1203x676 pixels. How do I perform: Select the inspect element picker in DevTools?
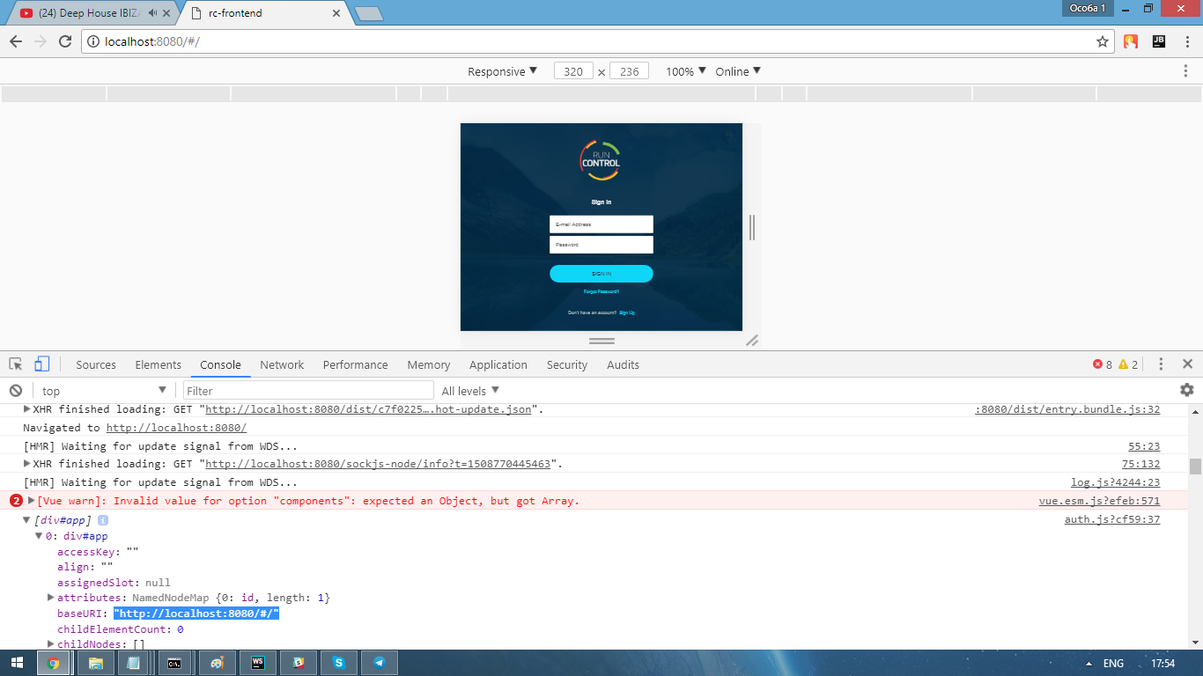tap(16, 364)
